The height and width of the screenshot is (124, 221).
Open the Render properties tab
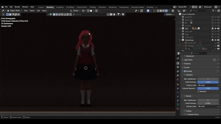(x=178, y=63)
